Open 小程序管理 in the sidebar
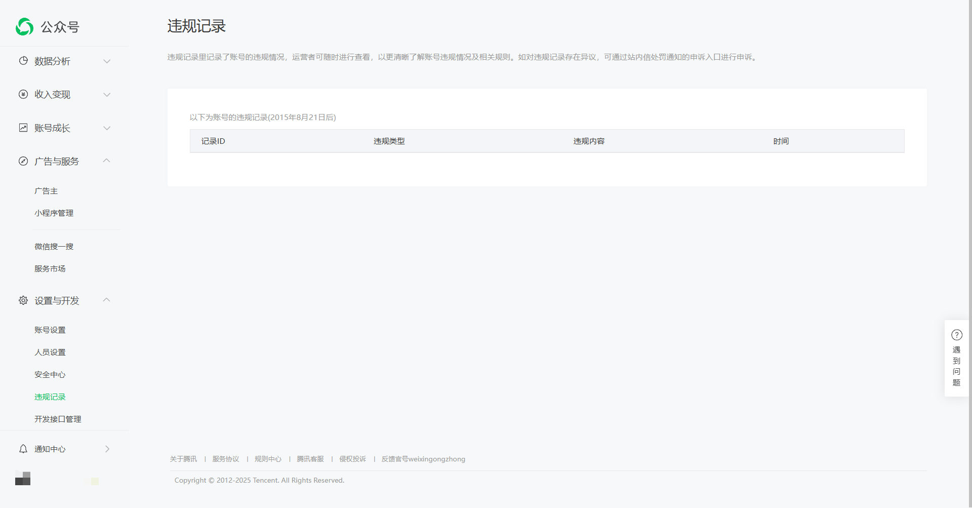This screenshot has height=508, width=972. click(x=54, y=213)
